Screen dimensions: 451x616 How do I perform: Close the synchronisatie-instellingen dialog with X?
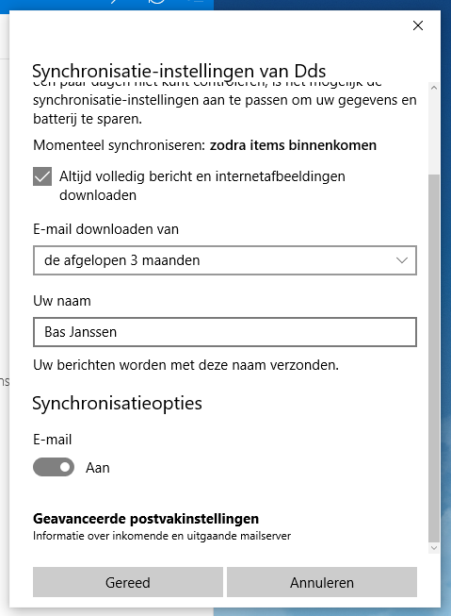(x=418, y=25)
